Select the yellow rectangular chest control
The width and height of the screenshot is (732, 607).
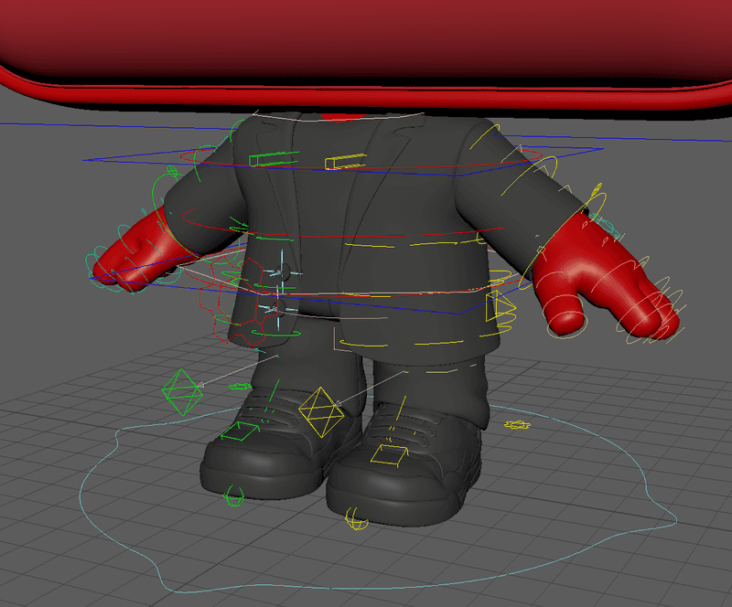[x=345, y=163]
